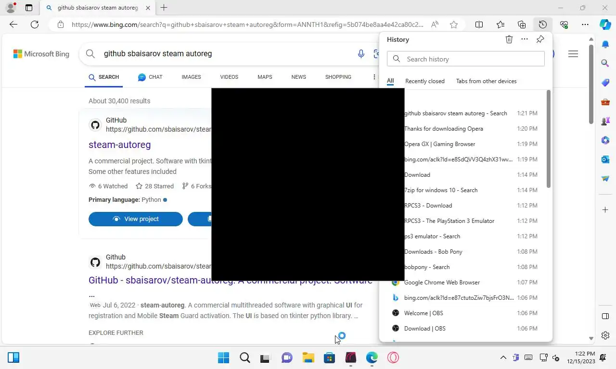Image resolution: width=616 pixels, height=369 pixels.
Task: Click the Search history input field
Action: click(x=465, y=59)
